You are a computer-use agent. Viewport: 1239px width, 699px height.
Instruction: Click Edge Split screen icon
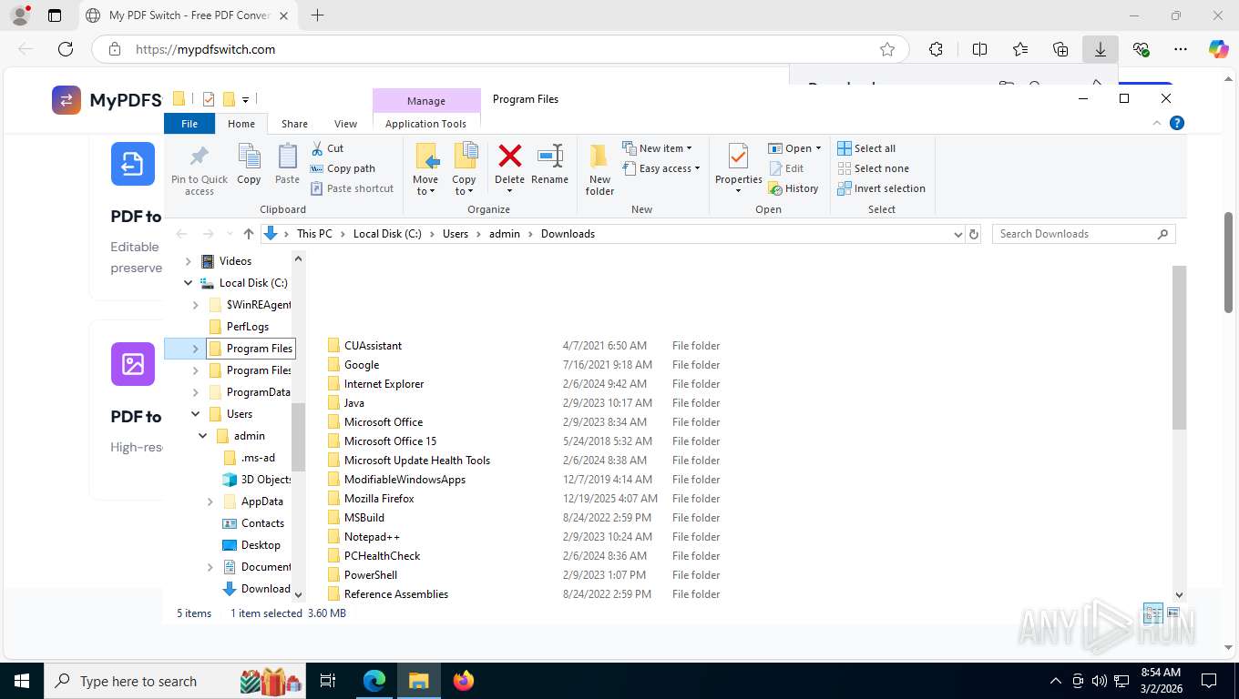[979, 49]
